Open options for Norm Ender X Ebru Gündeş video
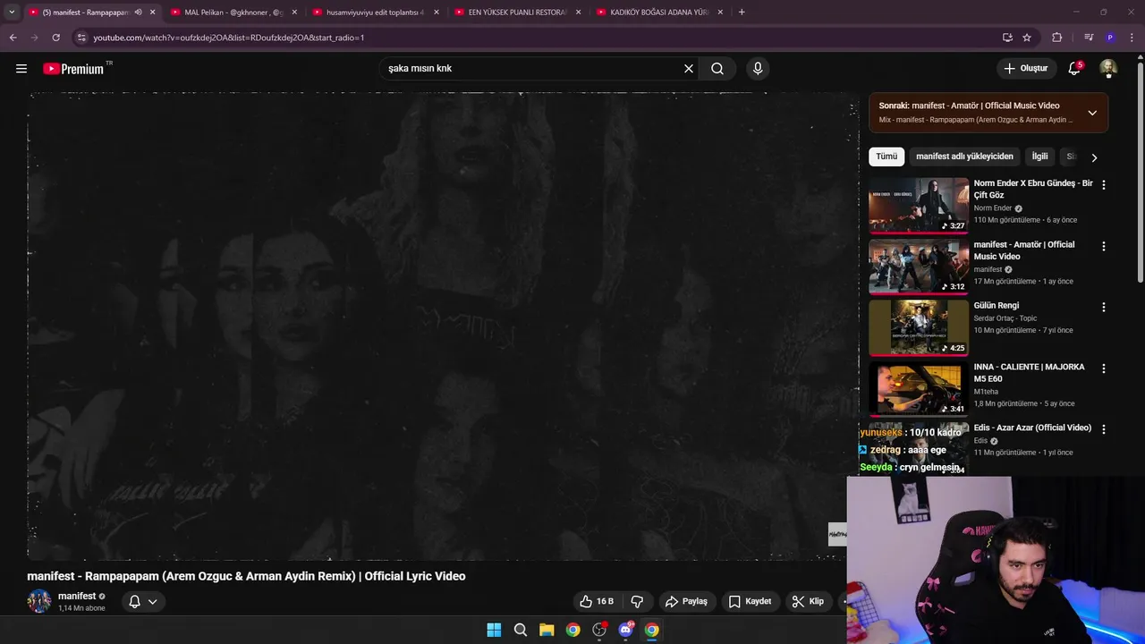Viewport: 1145px width, 644px height. tap(1103, 185)
